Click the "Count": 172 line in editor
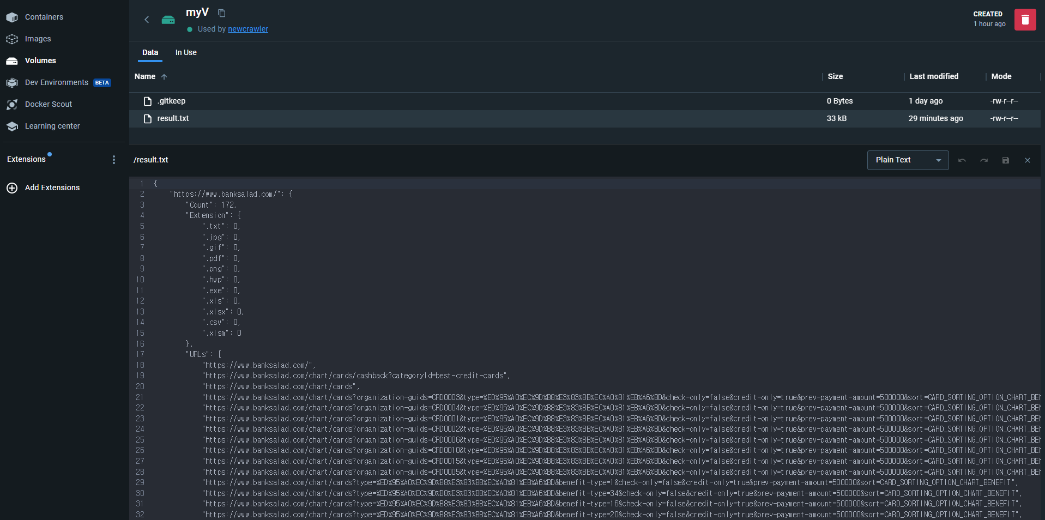 click(x=212, y=205)
